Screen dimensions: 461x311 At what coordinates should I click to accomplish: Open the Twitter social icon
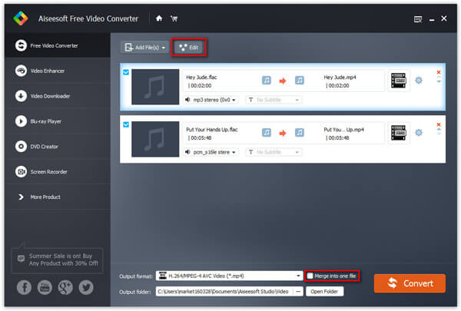point(86,287)
